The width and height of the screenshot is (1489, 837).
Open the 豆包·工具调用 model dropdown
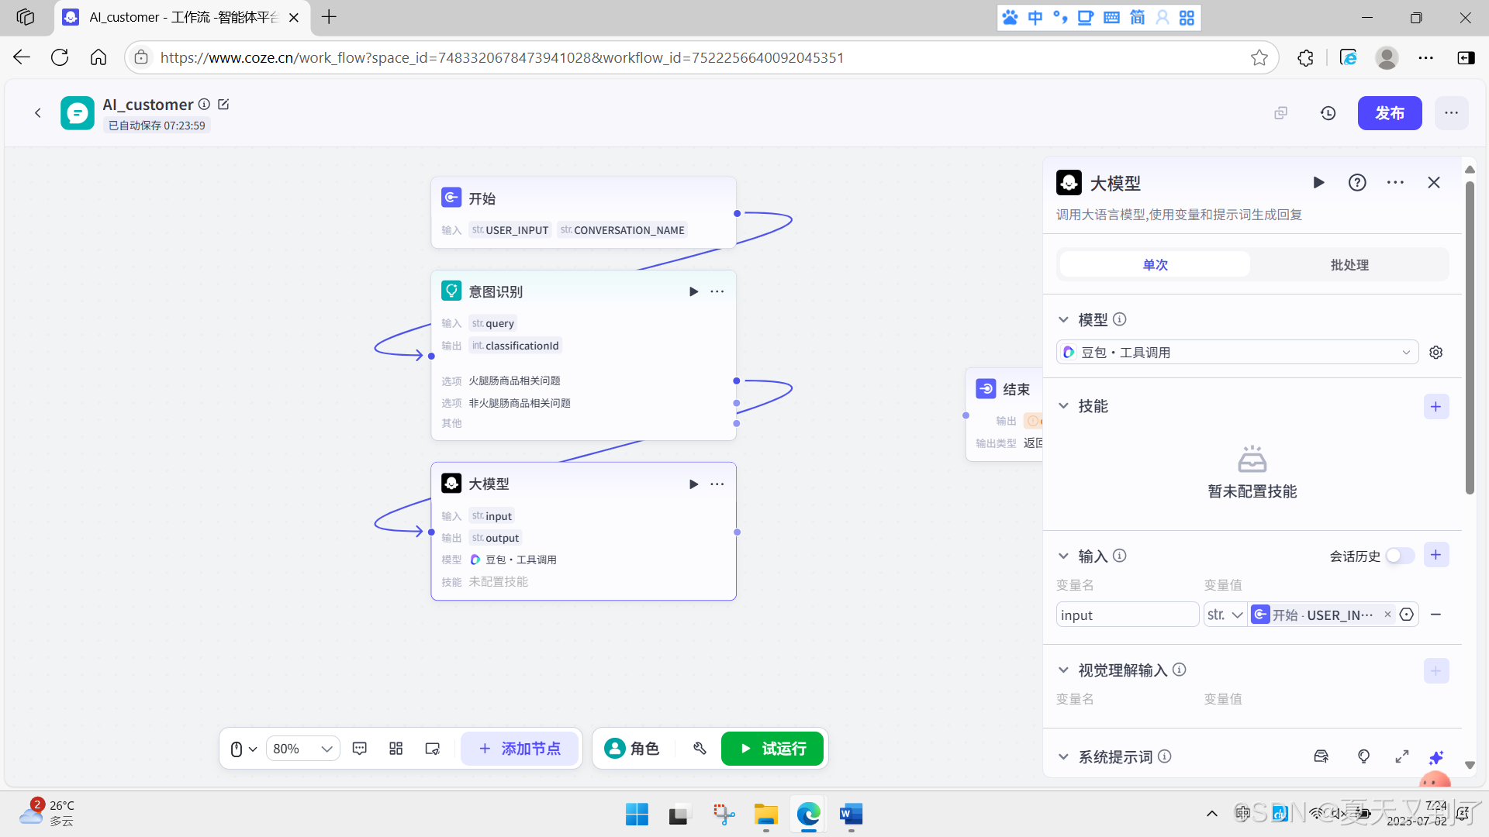click(x=1237, y=353)
